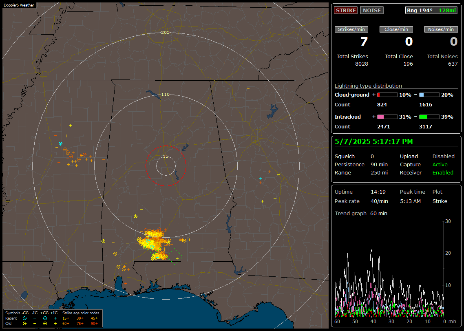Click the Trend graph 60 min value

379,214
